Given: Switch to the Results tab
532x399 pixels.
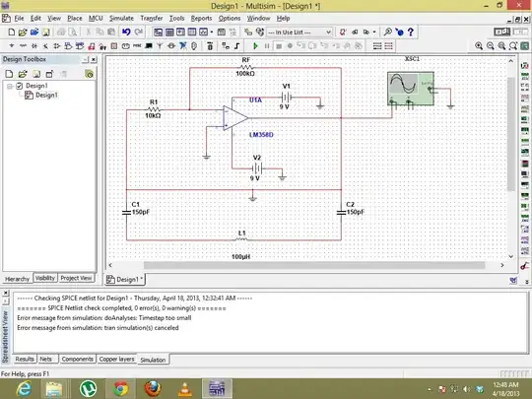Looking at the screenshot, I should click(25, 359).
